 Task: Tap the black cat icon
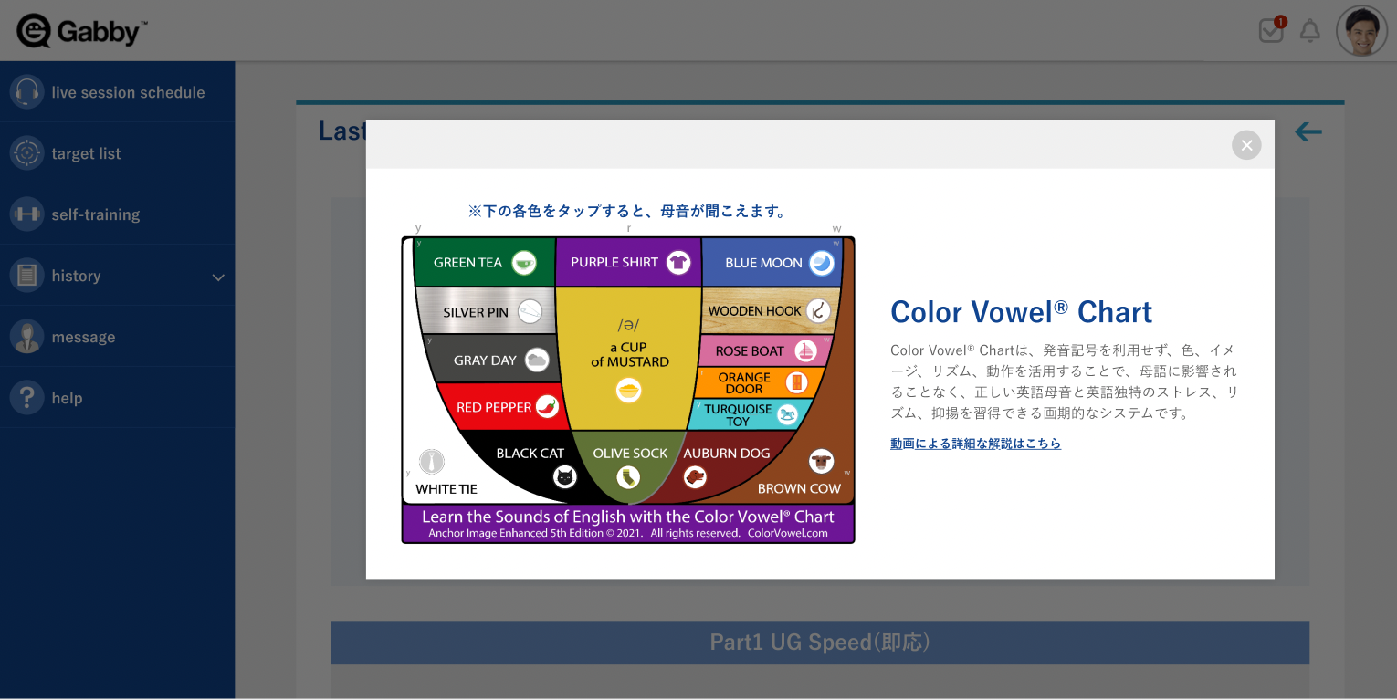click(565, 476)
